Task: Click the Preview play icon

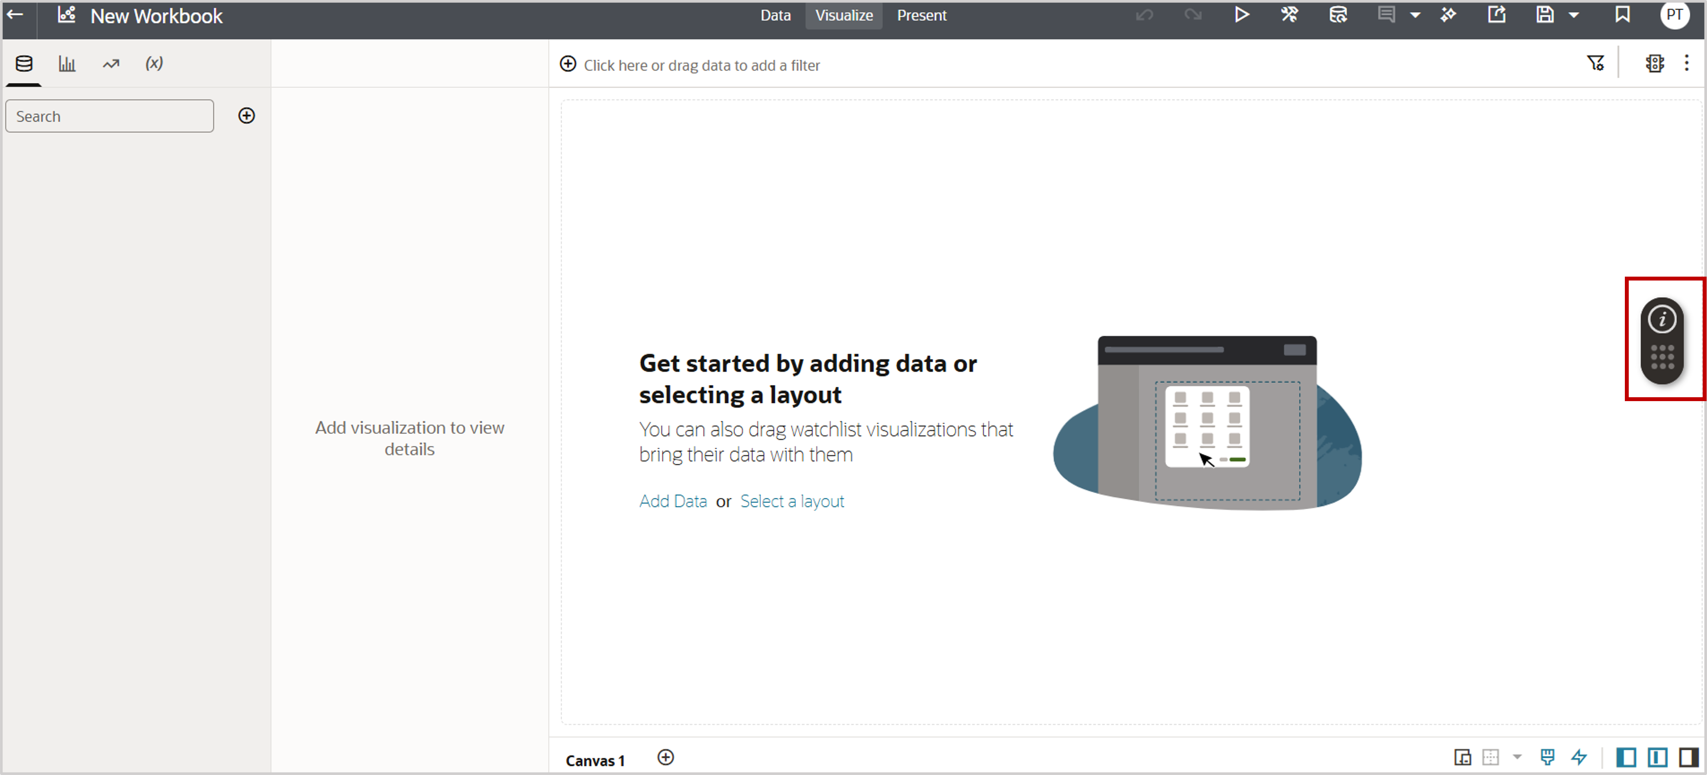Action: [1241, 15]
